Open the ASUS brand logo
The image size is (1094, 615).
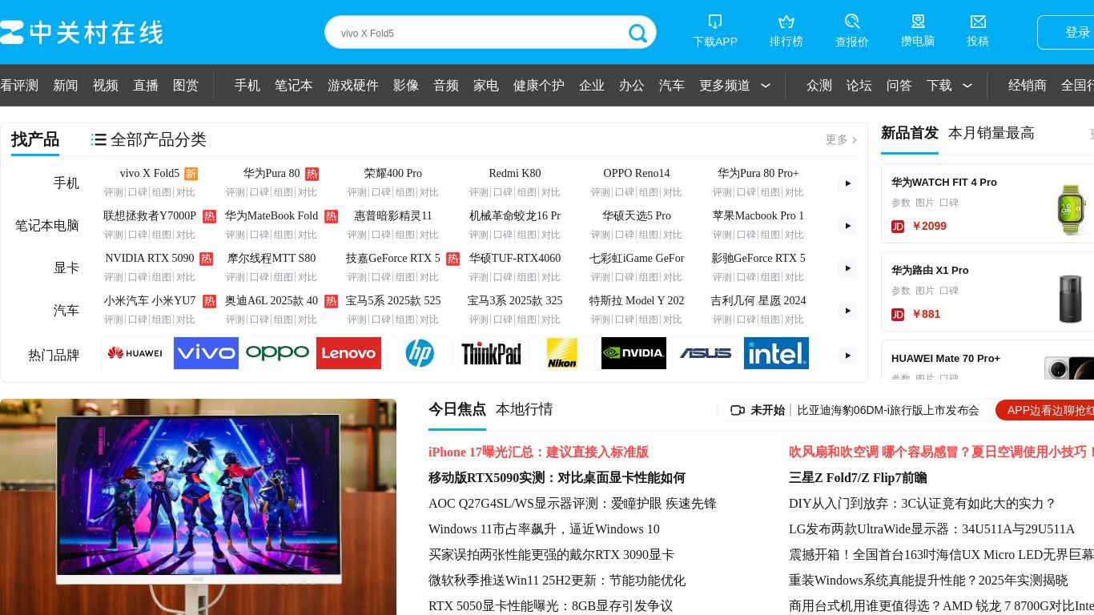705,353
